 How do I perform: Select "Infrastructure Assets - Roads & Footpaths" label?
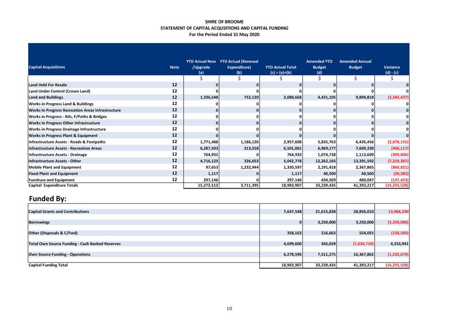pos(67,142)
